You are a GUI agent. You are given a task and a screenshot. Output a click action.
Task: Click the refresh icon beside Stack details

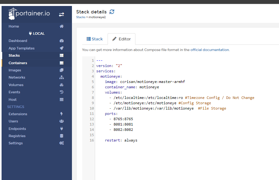[112, 12]
